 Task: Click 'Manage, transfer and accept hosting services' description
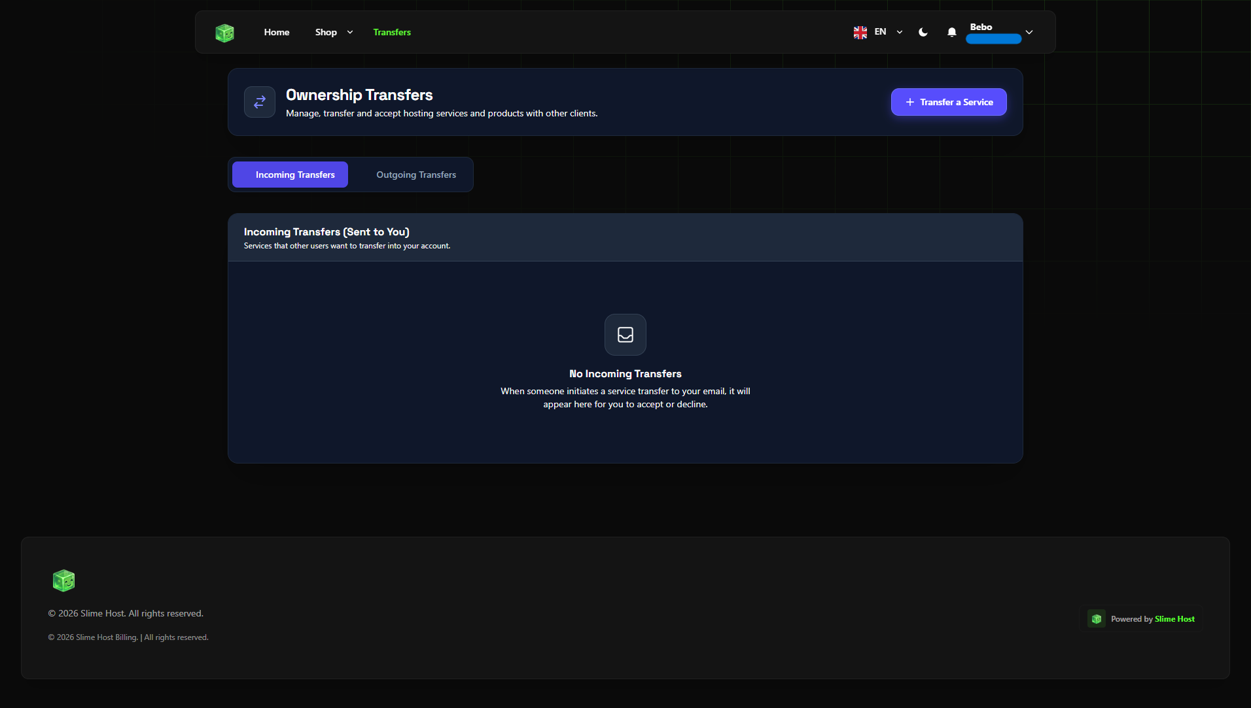tap(442, 113)
